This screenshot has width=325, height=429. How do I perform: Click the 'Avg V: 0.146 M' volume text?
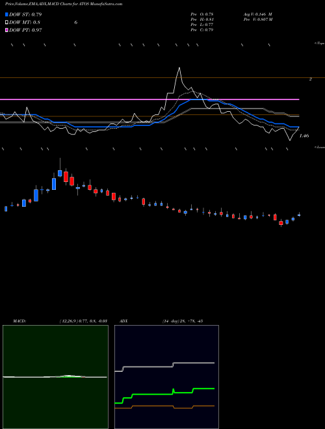point(257,14)
